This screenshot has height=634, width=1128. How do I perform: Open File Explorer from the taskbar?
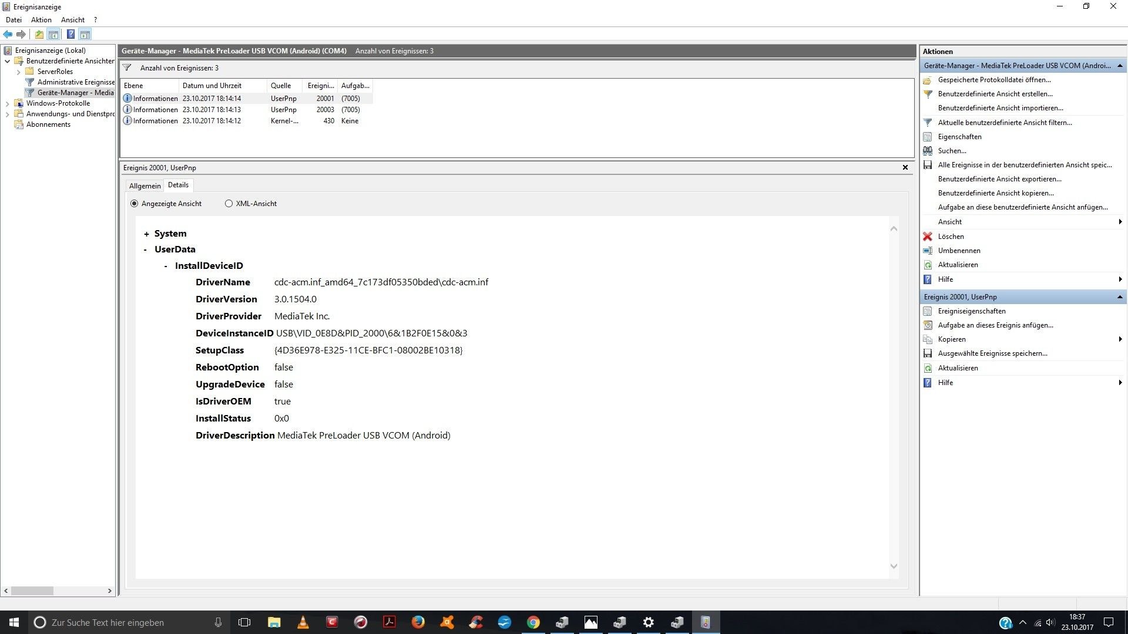pos(274,622)
